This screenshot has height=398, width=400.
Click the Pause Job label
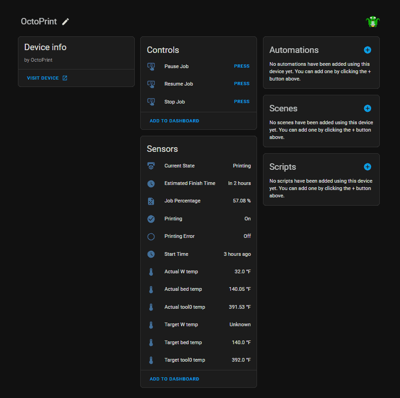[177, 66]
